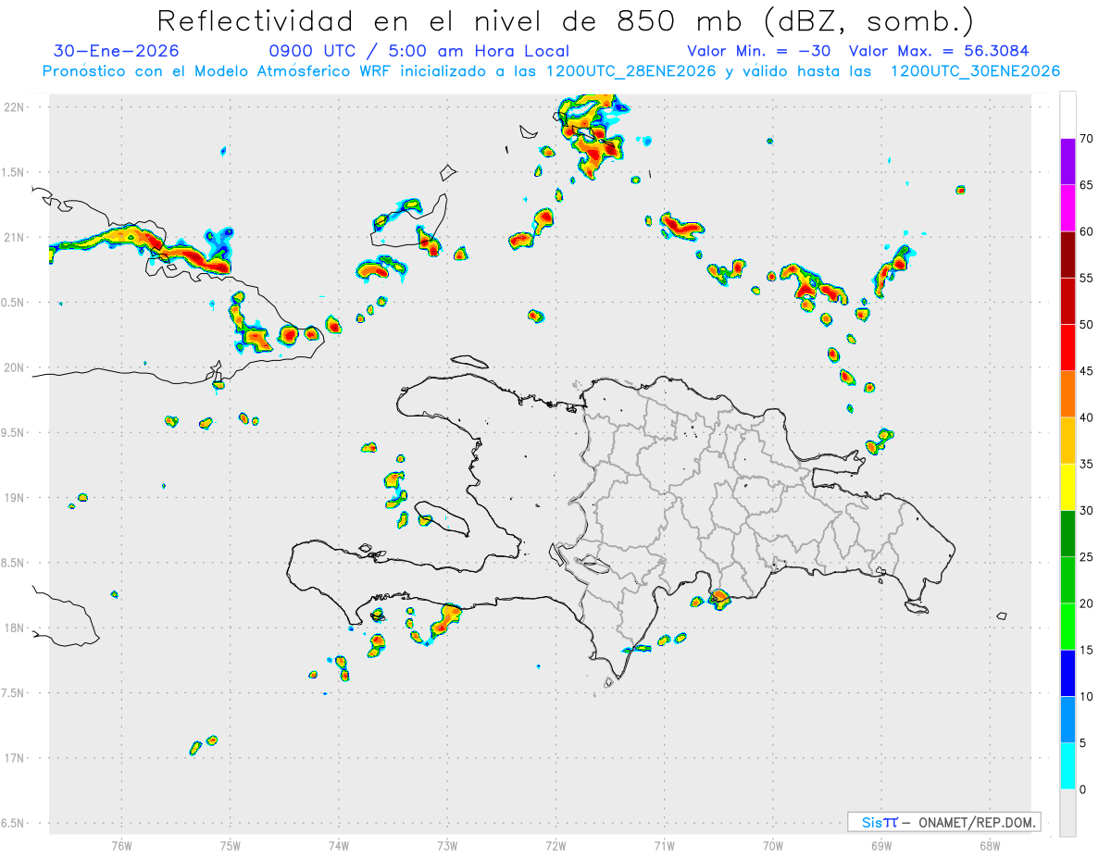Click the latitude axis label '21N'
Image resolution: width=1111 pixels, height=858 pixels.
click(16, 238)
